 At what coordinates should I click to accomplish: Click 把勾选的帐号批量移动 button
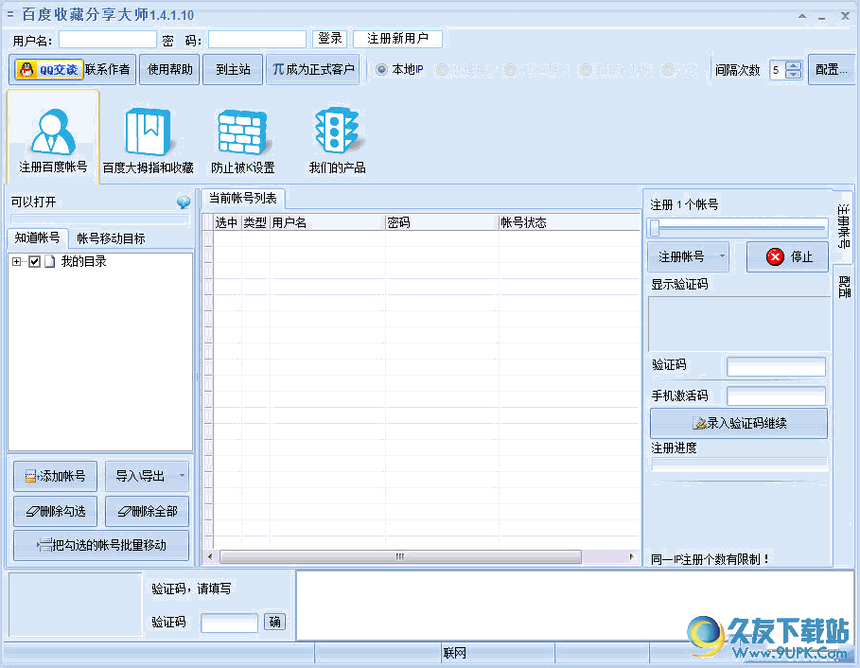point(101,545)
